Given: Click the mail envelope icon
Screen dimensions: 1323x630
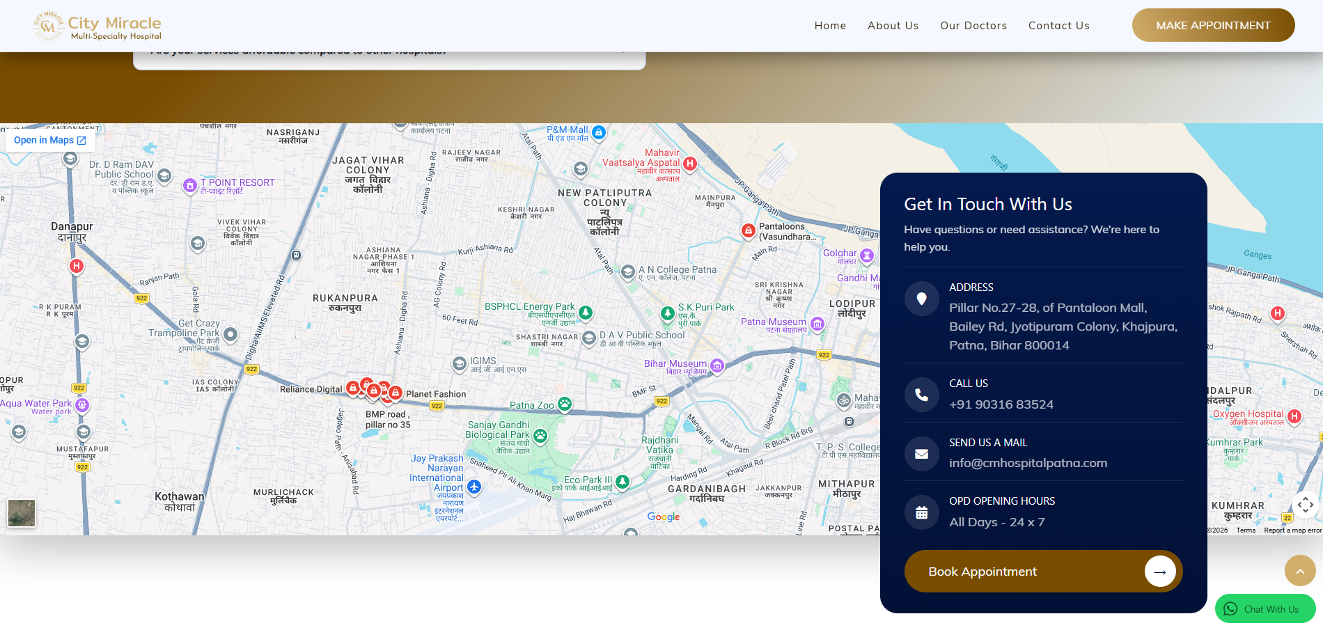Looking at the screenshot, I should click(921, 454).
